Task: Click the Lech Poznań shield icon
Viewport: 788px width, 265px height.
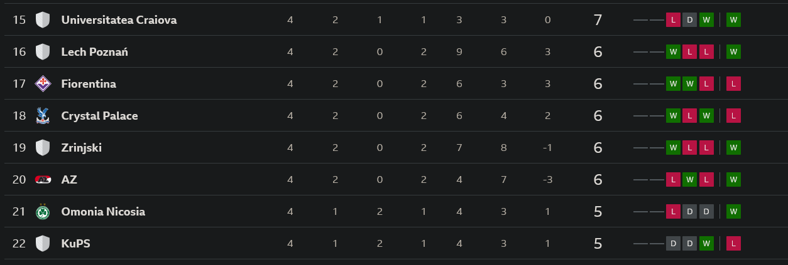Action: pyautogui.click(x=43, y=52)
